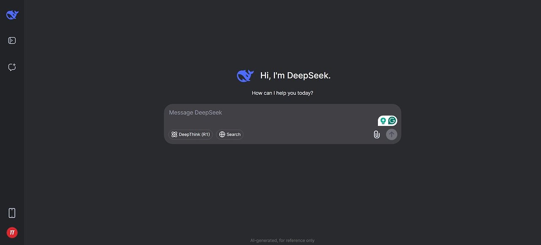Toggle DeepThink (R1) mode
The height and width of the screenshot is (245, 541).
point(191,135)
